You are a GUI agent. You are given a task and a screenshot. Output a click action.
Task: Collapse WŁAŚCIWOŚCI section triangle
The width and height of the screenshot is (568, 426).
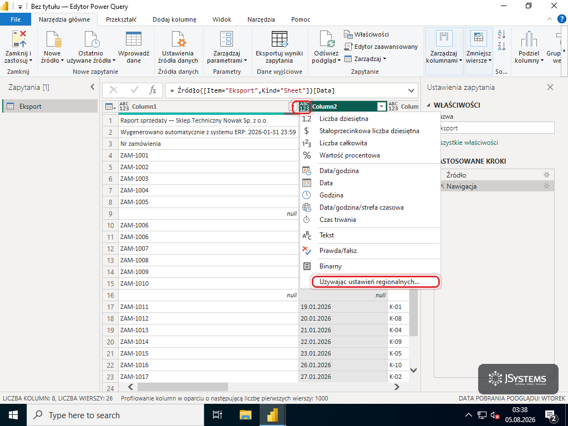pos(429,105)
